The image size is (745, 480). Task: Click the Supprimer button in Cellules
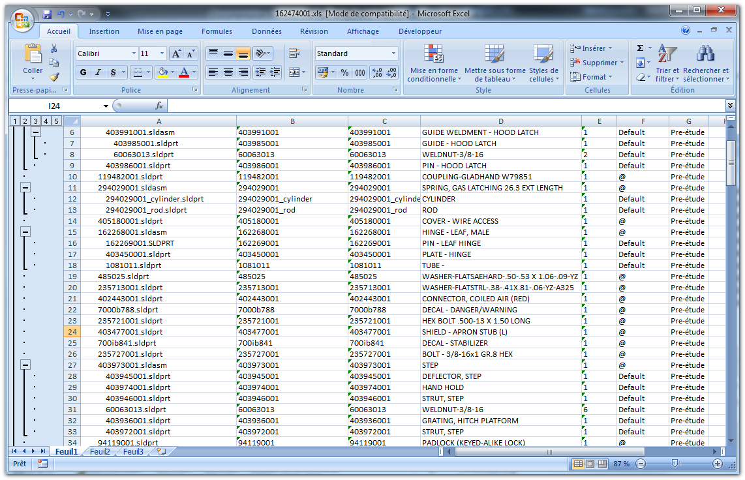[597, 63]
